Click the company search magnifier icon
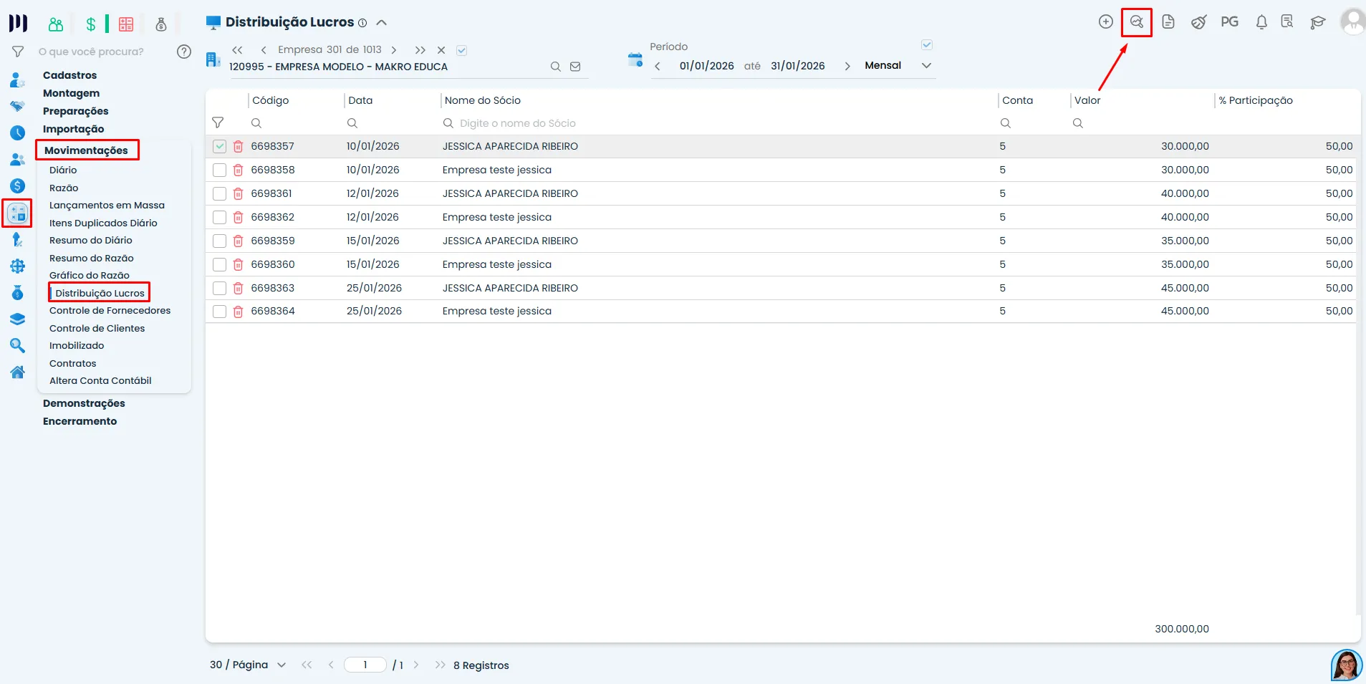Screen dimensions: 1366x684 pos(555,67)
